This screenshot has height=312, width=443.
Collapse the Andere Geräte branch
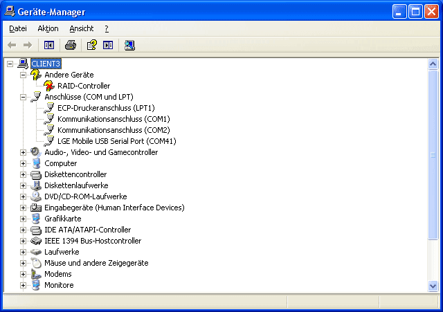pyautogui.click(x=23, y=75)
